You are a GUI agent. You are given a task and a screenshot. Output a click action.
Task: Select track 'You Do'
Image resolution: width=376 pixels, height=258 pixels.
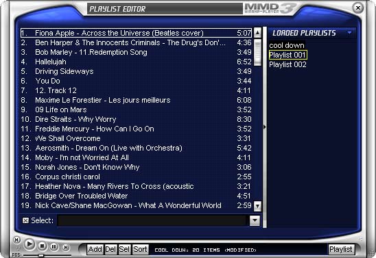[x=136, y=81]
